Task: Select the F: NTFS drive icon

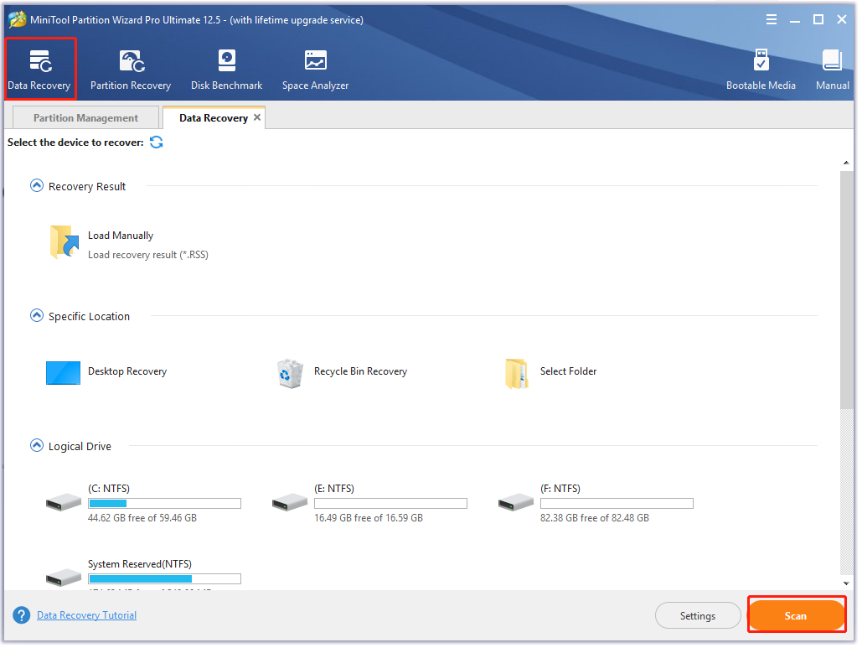Action: click(516, 501)
